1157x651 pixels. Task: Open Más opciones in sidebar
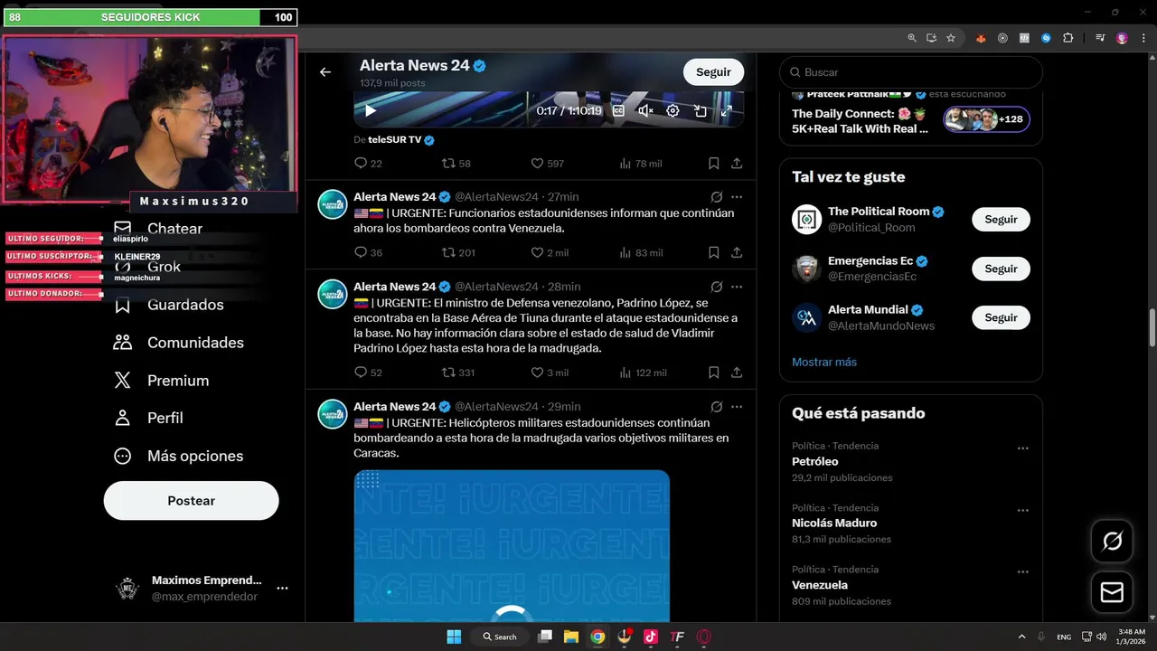[x=178, y=456]
